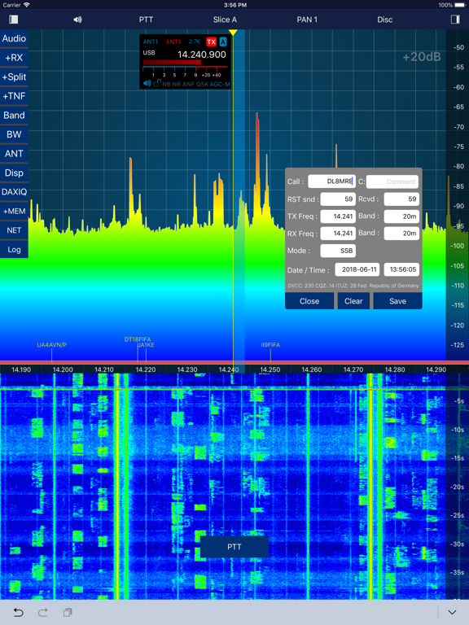Viewport: 469px width, 625px height.
Task: Toggle ANF auto notch filter
Action: (188, 84)
